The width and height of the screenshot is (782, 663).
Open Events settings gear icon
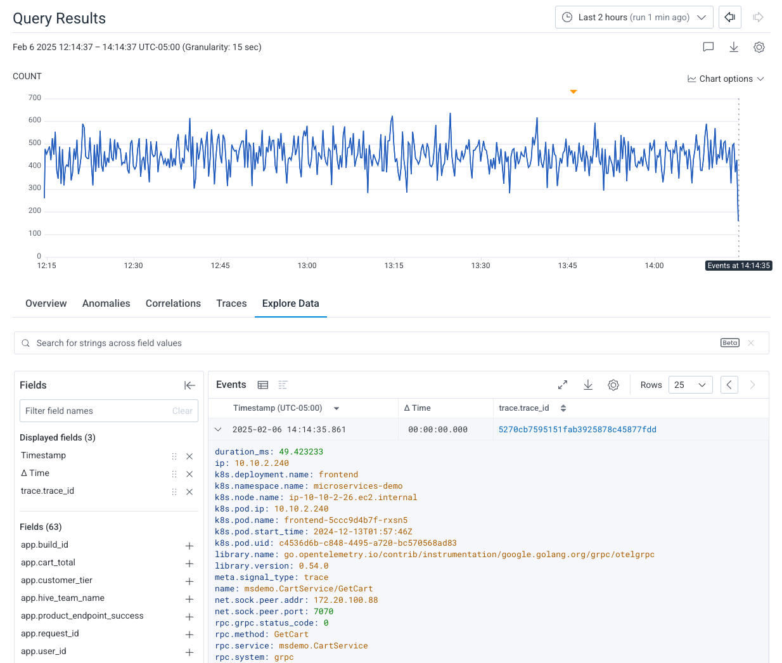[x=613, y=385]
